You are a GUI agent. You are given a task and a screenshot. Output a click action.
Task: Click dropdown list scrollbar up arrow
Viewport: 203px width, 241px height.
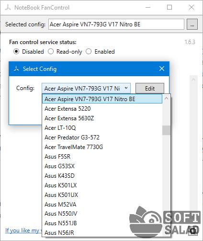[166, 98]
